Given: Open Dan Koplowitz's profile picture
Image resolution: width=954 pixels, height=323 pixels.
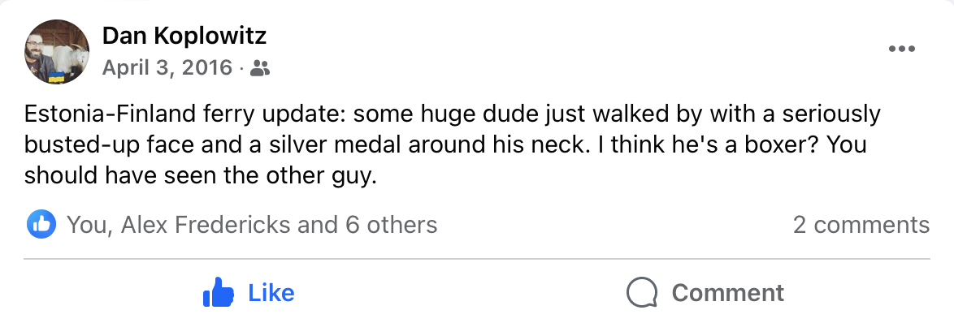Looking at the screenshot, I should [57, 52].
